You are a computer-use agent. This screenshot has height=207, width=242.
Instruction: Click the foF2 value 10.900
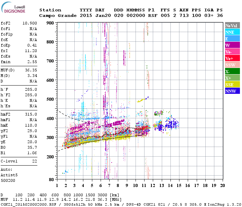30,23
